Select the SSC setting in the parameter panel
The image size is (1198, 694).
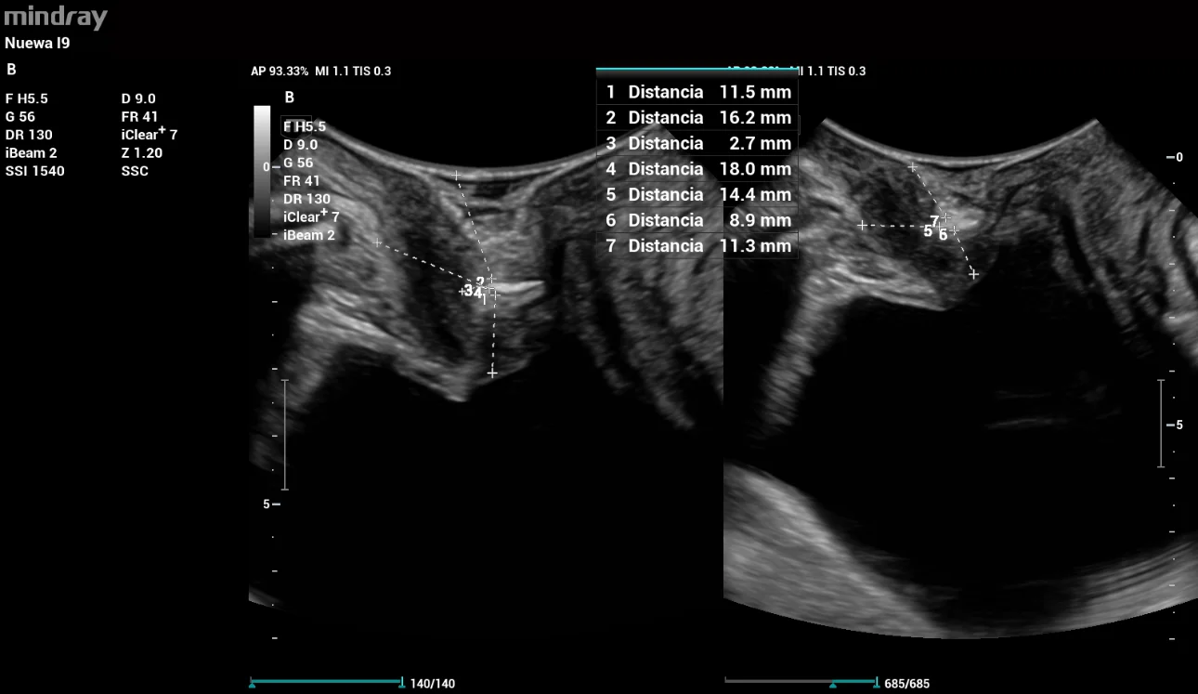click(x=137, y=170)
